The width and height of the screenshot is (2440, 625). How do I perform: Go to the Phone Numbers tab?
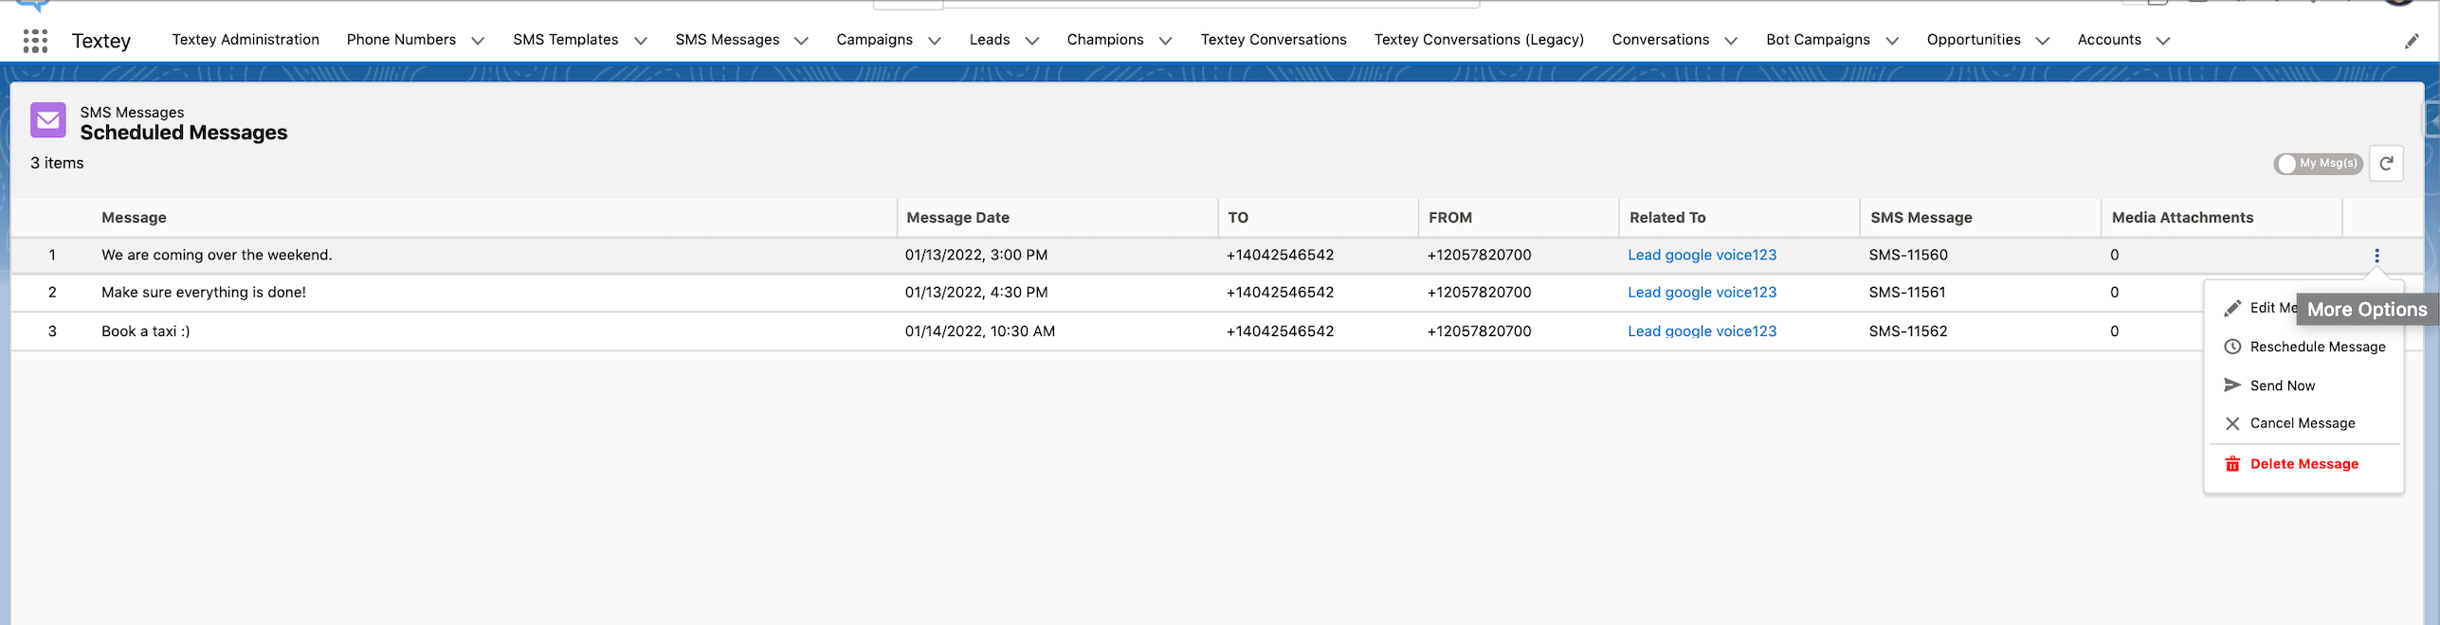click(x=401, y=40)
